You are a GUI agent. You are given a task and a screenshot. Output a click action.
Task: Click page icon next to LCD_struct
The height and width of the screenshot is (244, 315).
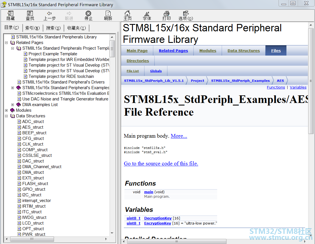[x=19, y=223]
